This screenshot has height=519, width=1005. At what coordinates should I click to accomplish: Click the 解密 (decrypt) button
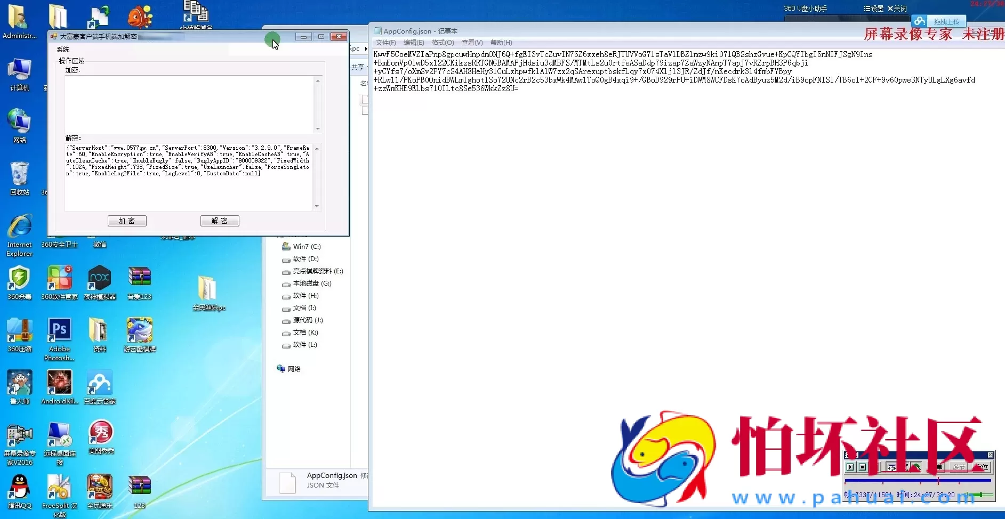(220, 221)
